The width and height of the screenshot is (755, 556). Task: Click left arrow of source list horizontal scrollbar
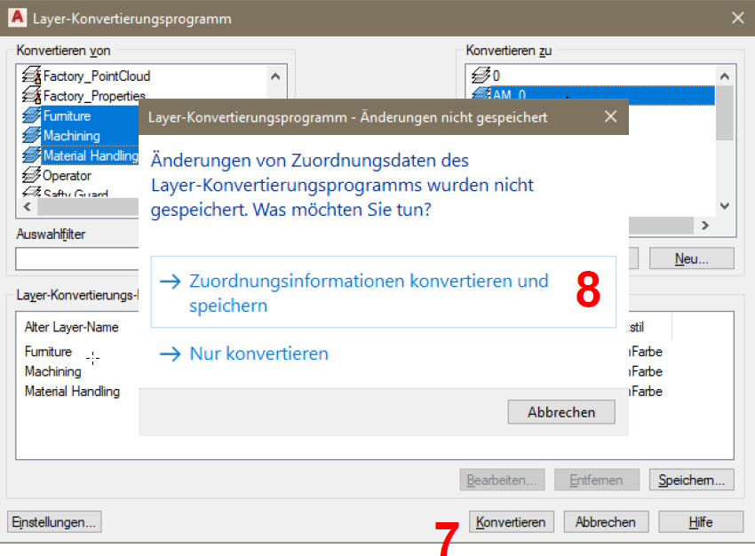click(27, 207)
